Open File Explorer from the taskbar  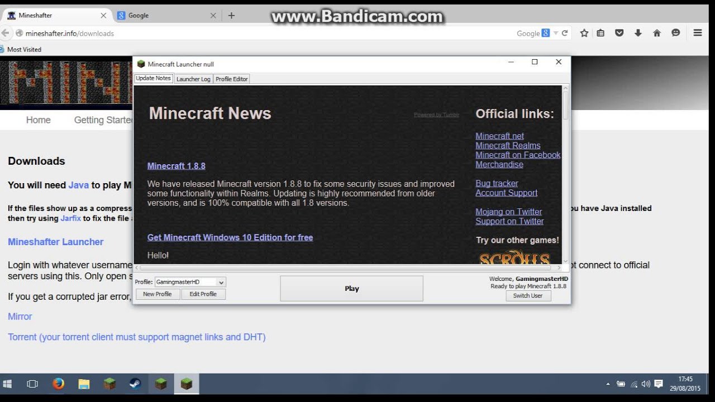(x=84, y=384)
